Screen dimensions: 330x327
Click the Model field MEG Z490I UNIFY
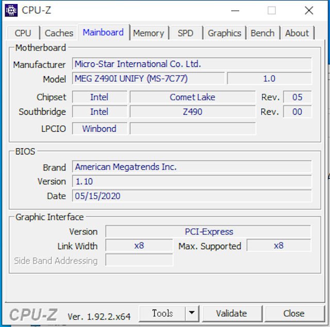coord(148,78)
